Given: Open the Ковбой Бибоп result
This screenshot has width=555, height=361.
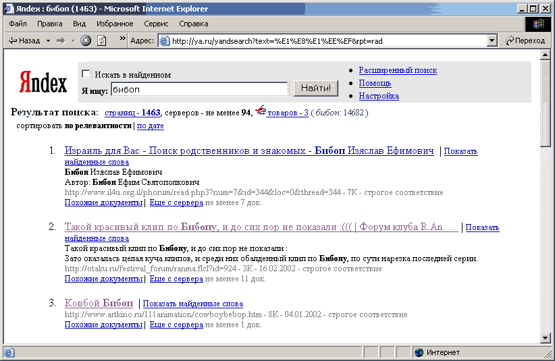Looking at the screenshot, I should click(x=99, y=303).
